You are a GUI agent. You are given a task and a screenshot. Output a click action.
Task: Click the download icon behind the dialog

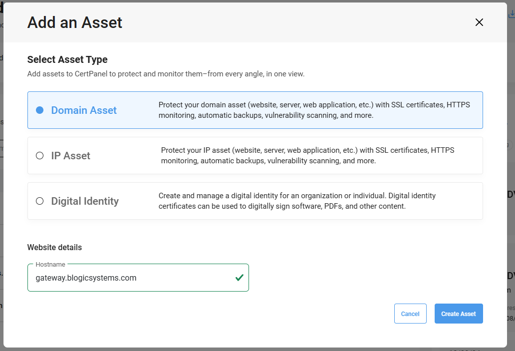point(512,14)
